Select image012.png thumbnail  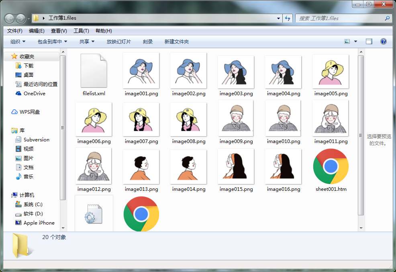coord(94,166)
